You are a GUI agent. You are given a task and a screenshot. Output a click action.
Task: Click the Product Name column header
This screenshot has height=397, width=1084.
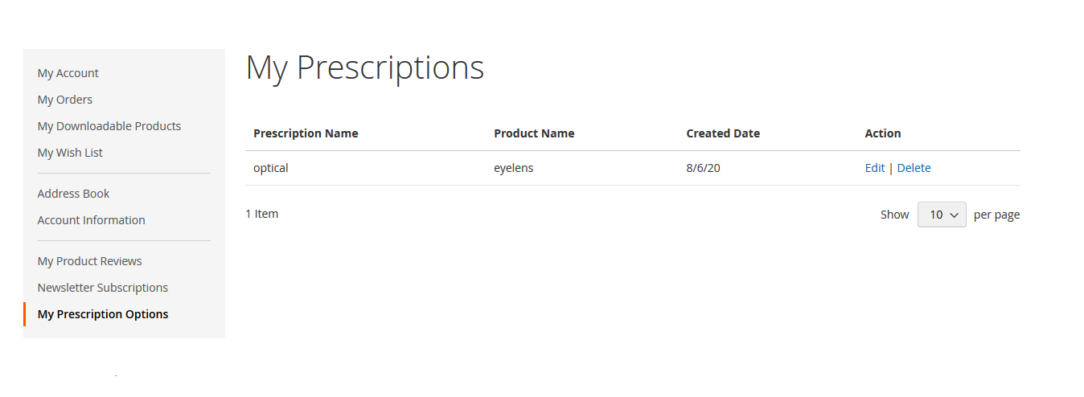534,133
